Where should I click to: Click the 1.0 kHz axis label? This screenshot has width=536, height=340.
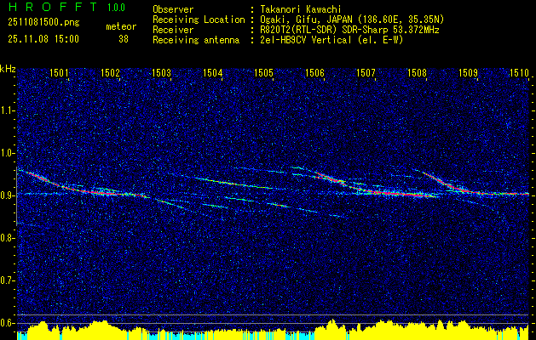[7, 153]
